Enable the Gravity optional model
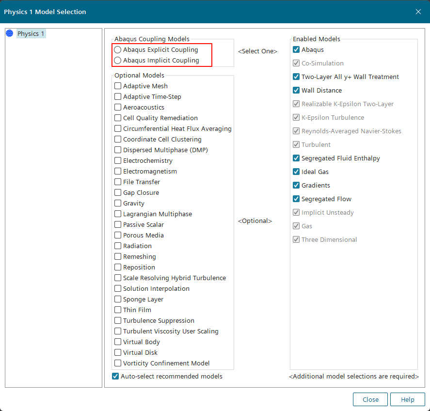 (x=118, y=203)
